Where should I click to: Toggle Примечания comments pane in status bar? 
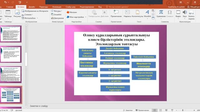[x=142, y=110]
